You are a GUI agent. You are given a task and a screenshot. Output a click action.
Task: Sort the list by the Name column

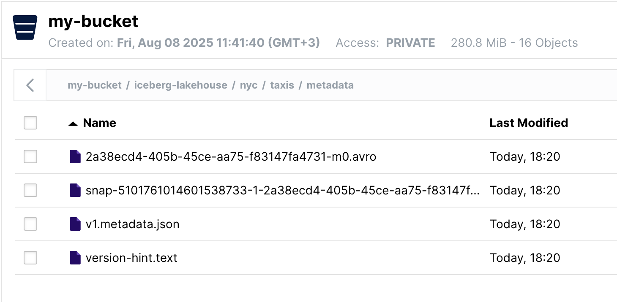pos(99,123)
